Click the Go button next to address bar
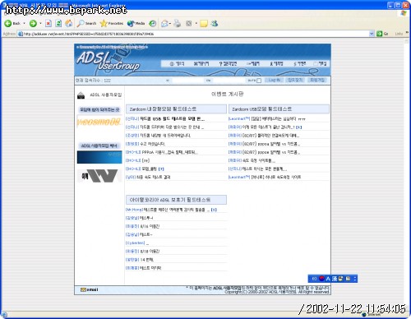The width and height of the screenshot is (411, 319). [x=382, y=34]
